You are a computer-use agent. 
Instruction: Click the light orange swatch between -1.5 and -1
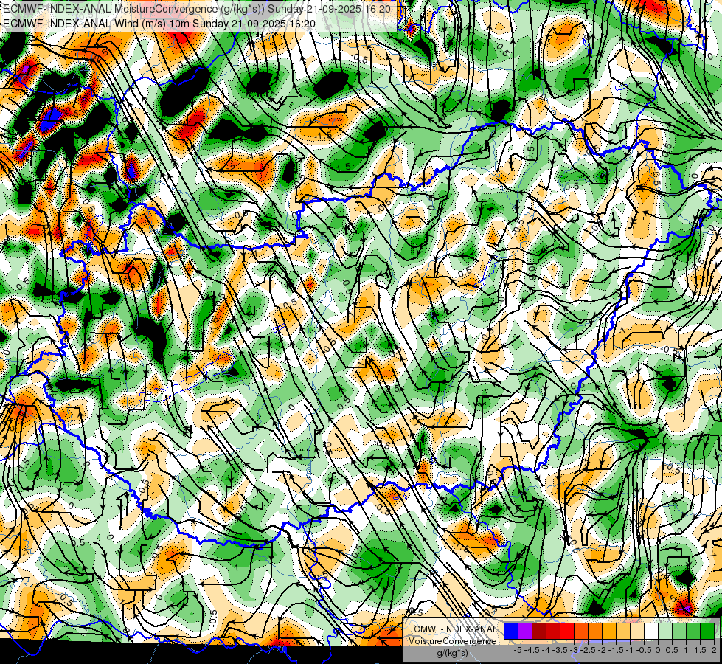(623, 632)
